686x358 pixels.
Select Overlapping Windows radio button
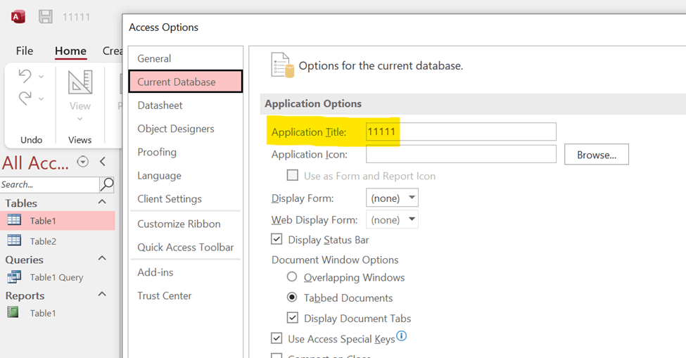[x=292, y=276]
